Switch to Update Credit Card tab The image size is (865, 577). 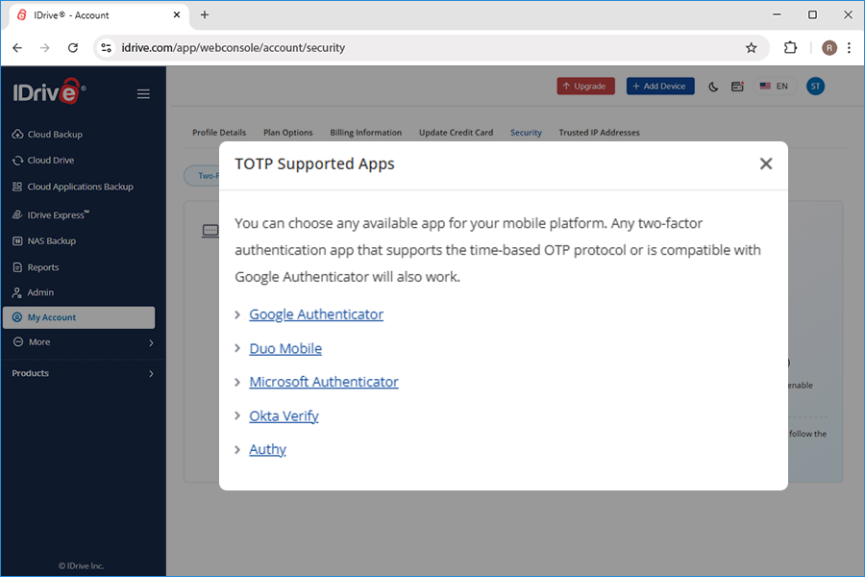tap(457, 133)
